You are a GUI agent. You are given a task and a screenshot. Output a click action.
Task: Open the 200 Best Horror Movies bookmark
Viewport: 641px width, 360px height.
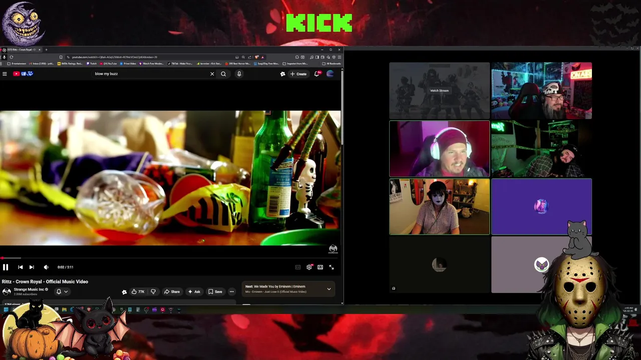[238, 63]
